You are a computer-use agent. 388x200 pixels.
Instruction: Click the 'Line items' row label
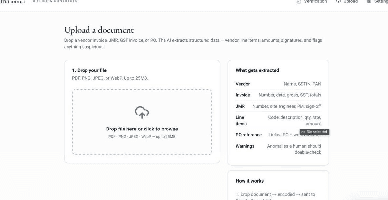pyautogui.click(x=241, y=121)
